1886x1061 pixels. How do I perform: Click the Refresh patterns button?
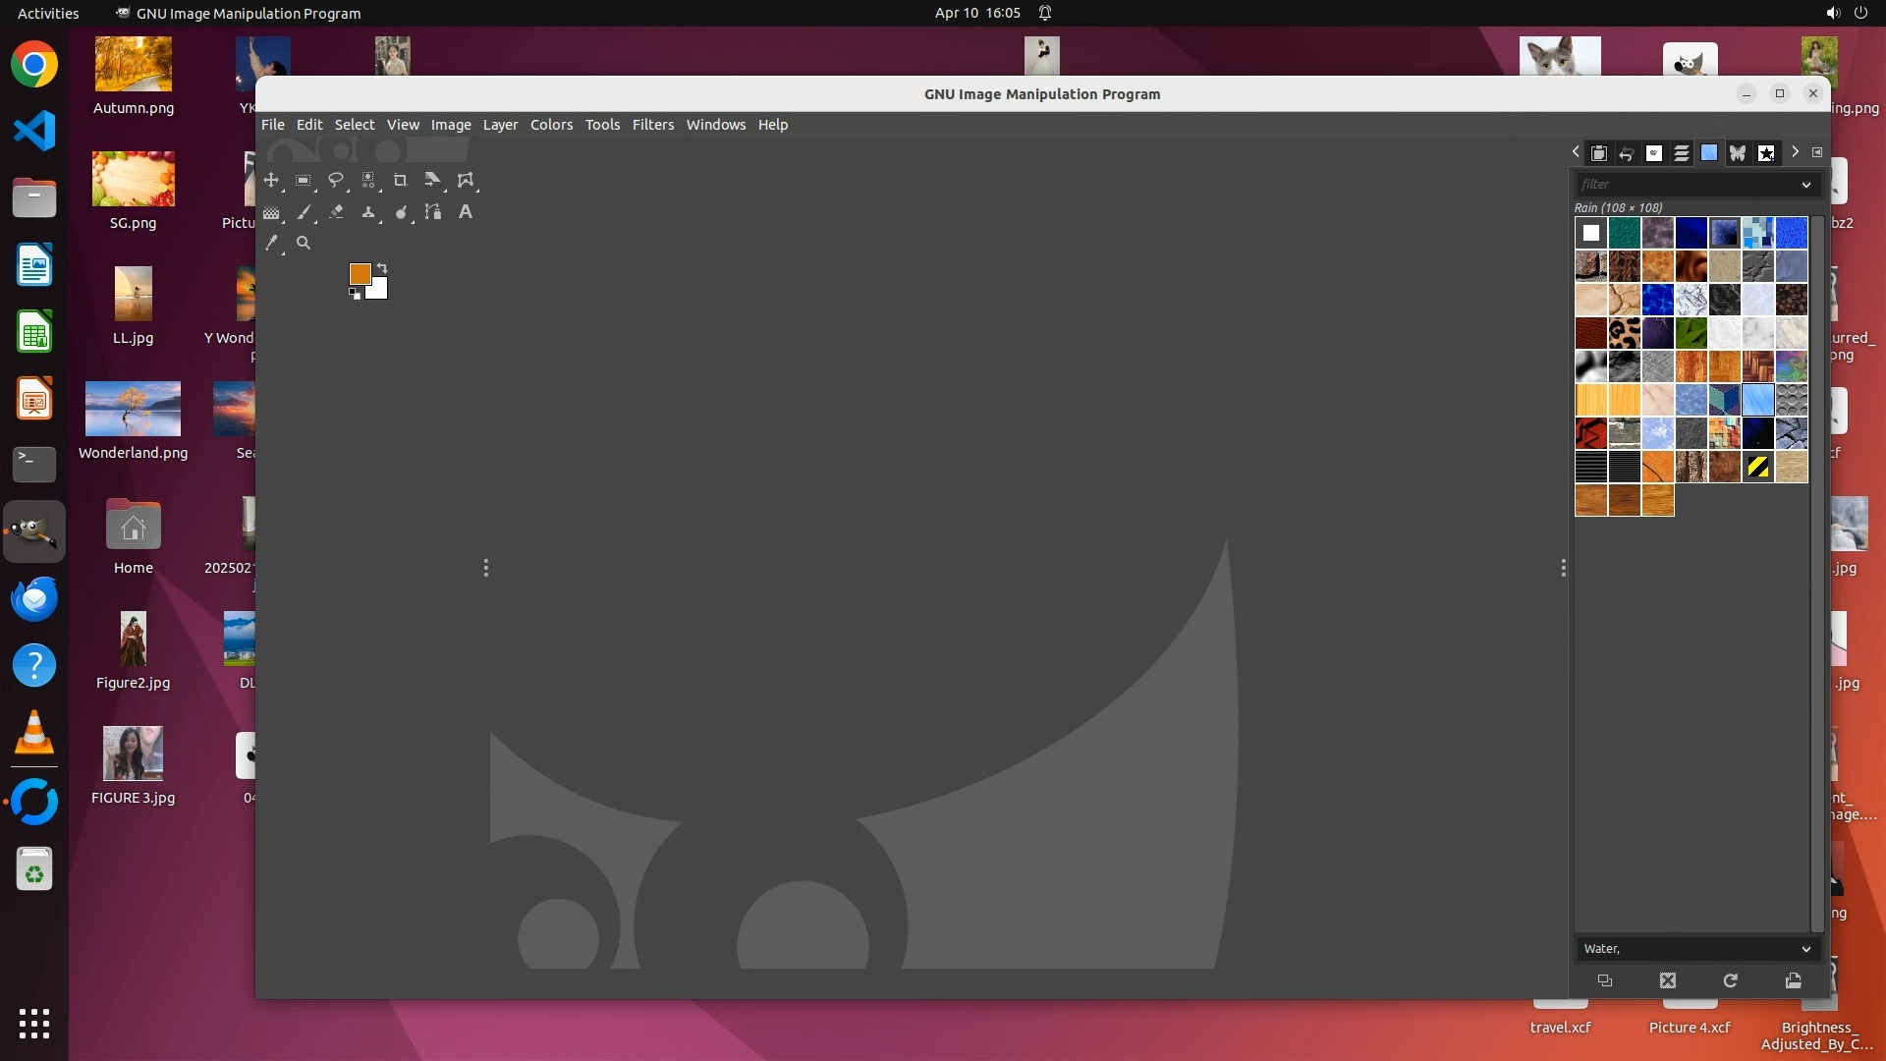tap(1731, 980)
